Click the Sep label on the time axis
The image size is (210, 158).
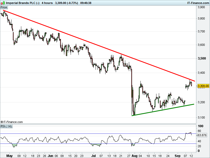(x=178, y=156)
